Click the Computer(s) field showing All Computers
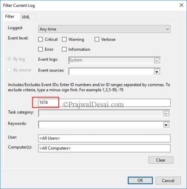Screen dimensions: 187x189 pyautogui.click(x=104, y=148)
